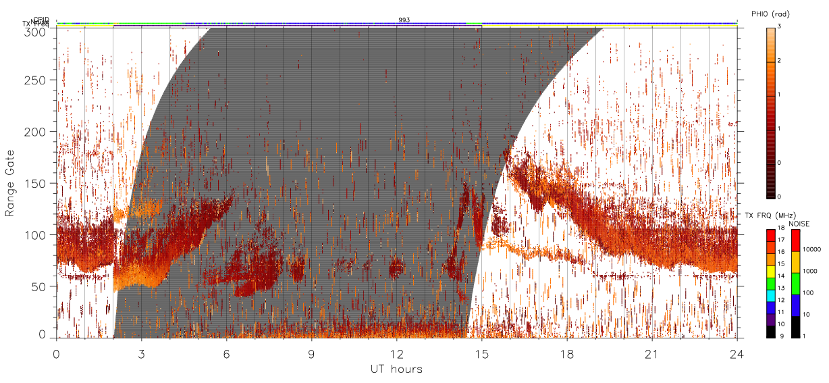Image resolution: width=829 pixels, height=383 pixels.
Task: Click the green 13–14 MHz TX FRQ swatch
Action: pyautogui.click(x=771, y=284)
